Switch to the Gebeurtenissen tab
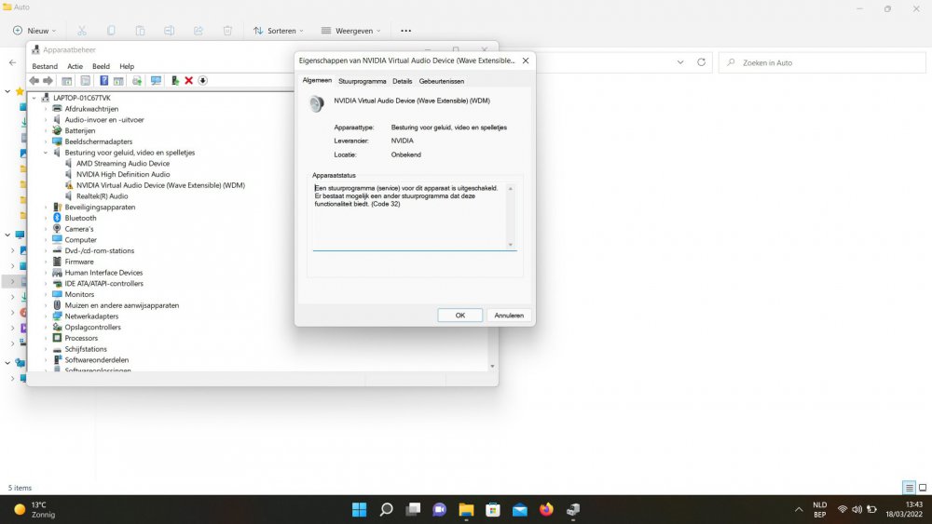This screenshot has height=524, width=932. click(x=441, y=81)
